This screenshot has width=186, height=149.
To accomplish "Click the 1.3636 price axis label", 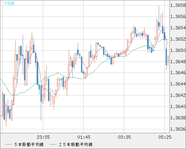I will [178, 129].
